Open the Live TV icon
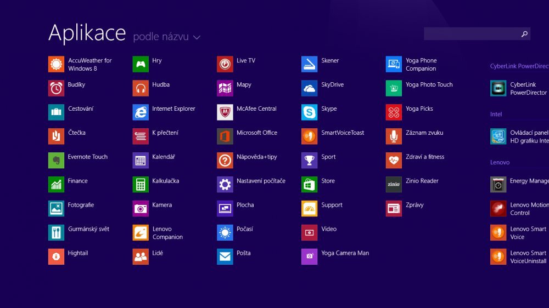This screenshot has height=308, width=549. click(225, 64)
